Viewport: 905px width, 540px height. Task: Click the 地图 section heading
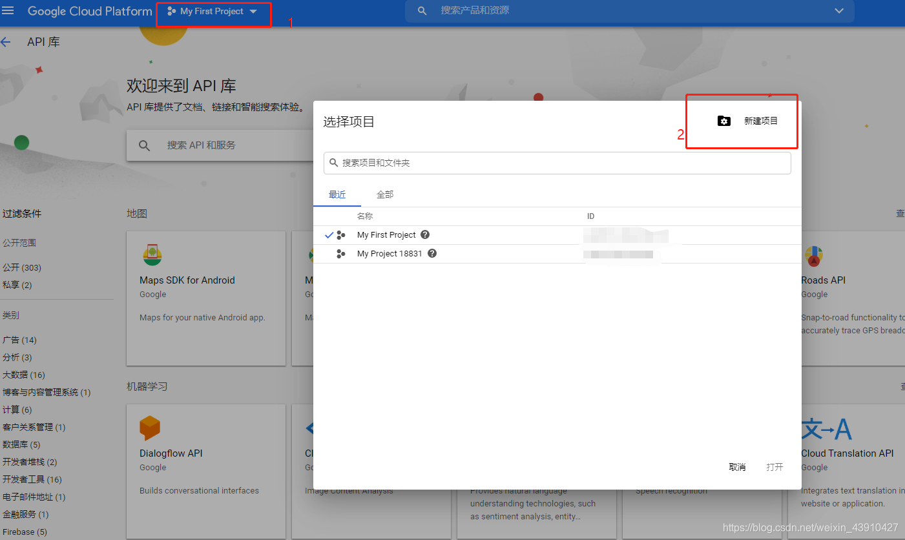pos(137,214)
